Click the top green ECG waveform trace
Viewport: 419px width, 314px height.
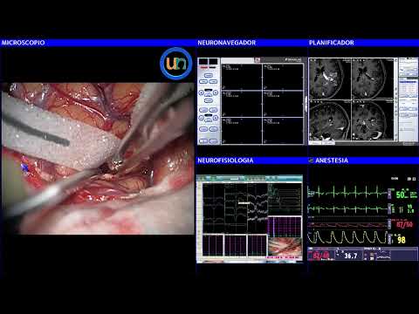point(347,193)
